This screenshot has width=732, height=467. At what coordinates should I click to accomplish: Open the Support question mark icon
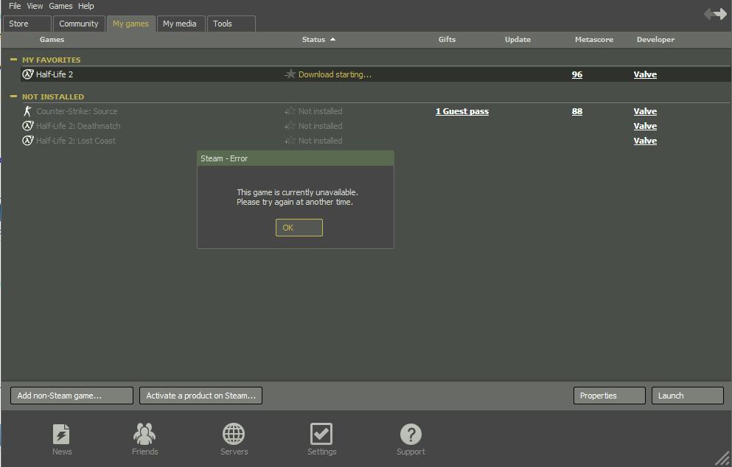(x=411, y=434)
